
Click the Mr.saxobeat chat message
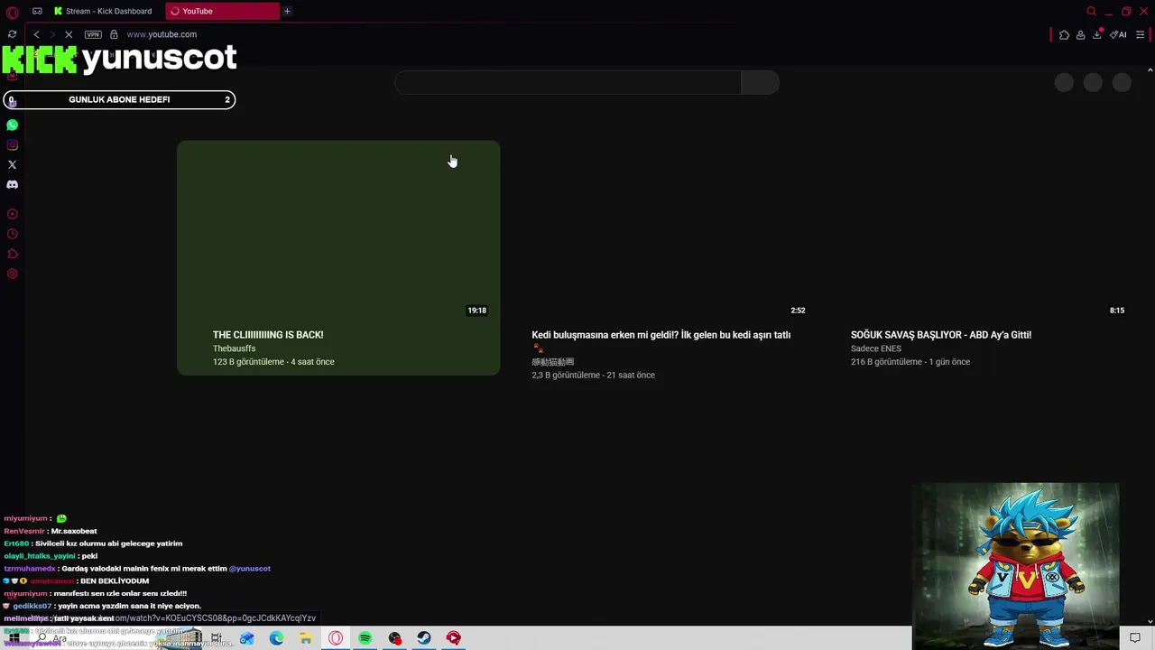coord(74,531)
